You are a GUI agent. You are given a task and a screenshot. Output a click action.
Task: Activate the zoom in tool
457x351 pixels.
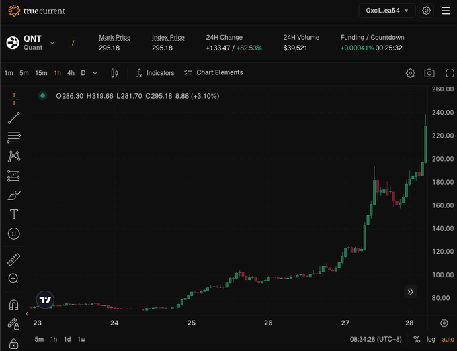(x=13, y=279)
